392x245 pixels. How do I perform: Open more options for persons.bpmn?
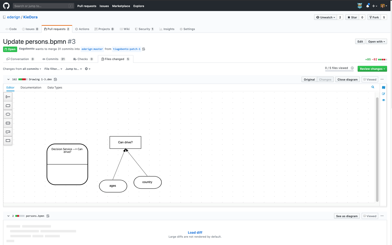tap(382, 216)
